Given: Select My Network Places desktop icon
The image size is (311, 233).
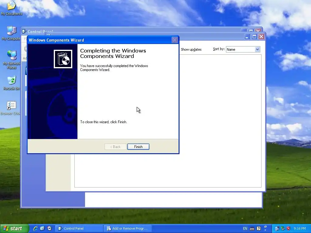Looking at the screenshot, I should point(12,59).
